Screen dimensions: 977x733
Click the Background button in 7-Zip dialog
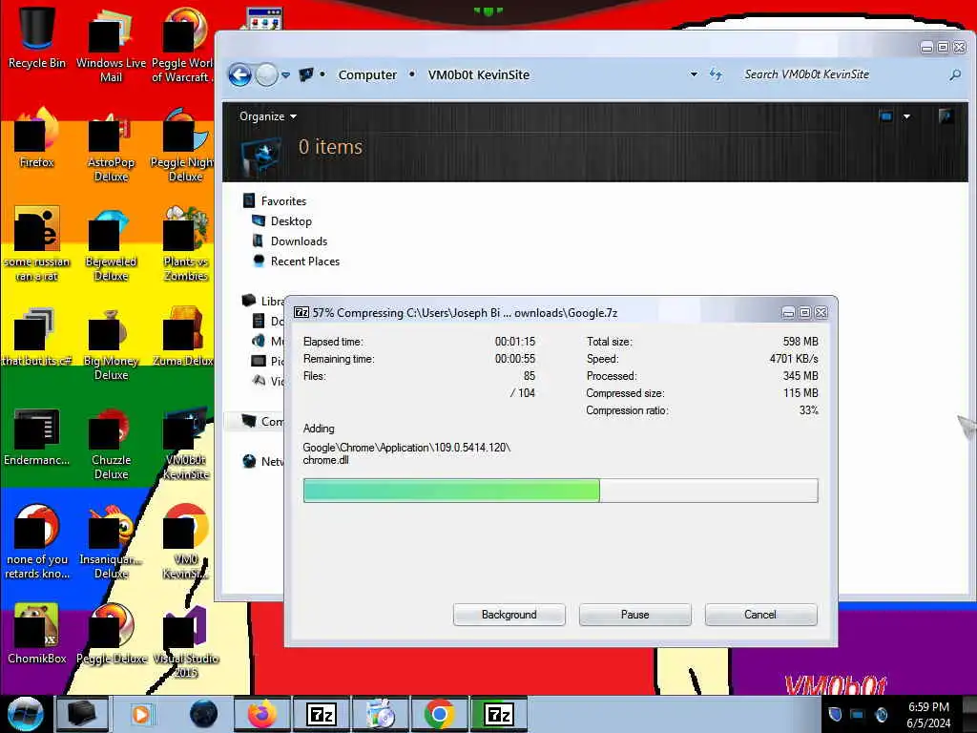[x=509, y=615]
